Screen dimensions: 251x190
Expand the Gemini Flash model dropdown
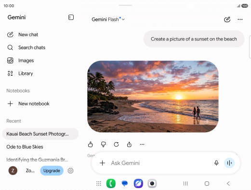click(108, 19)
